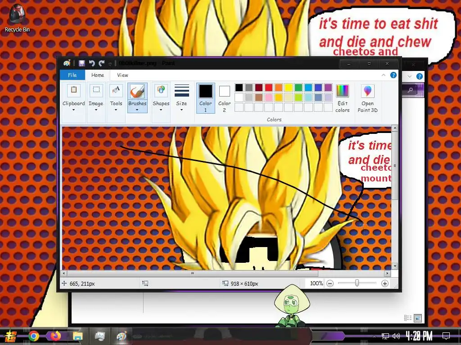Pick the bright red swatch

[x=269, y=88]
